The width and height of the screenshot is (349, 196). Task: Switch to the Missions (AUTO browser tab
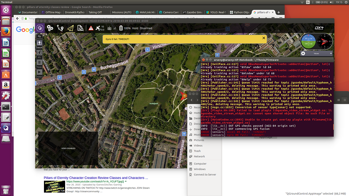(122, 12)
